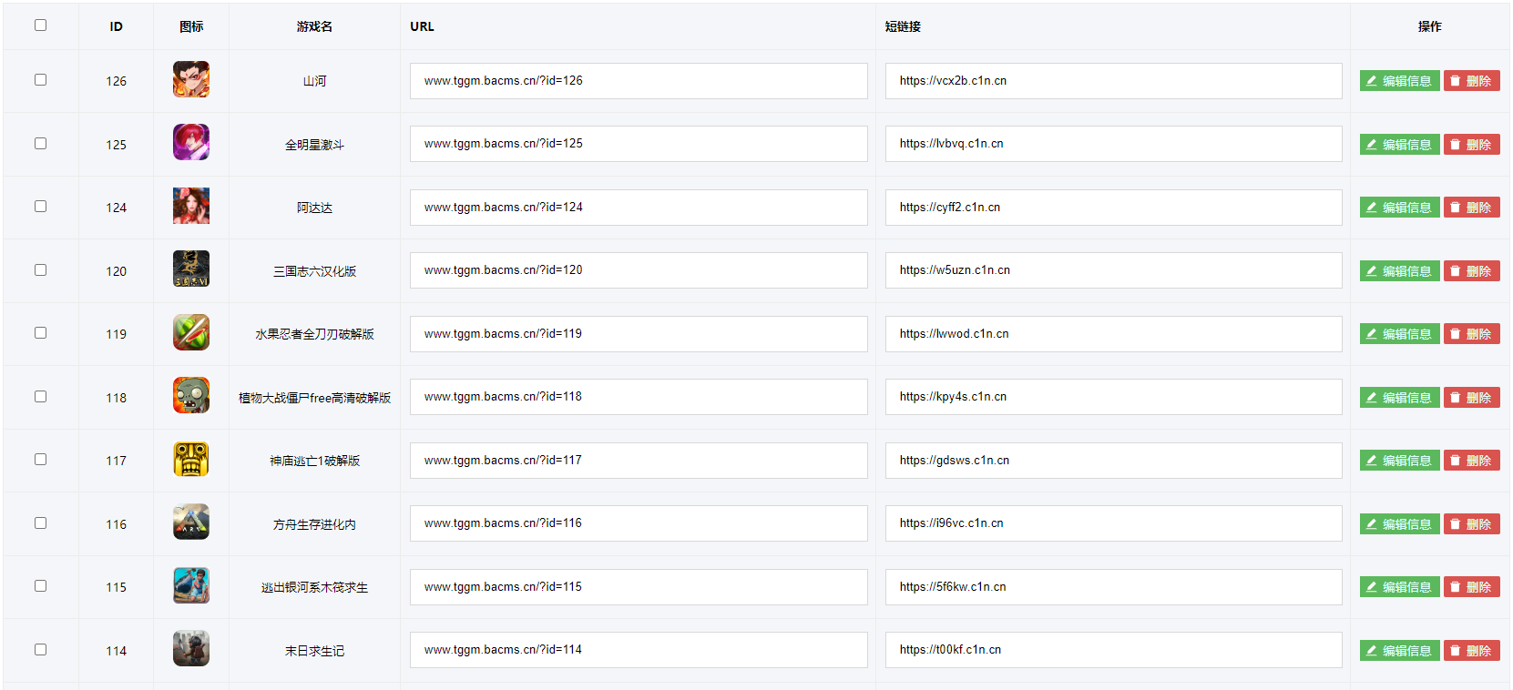The width and height of the screenshot is (1513, 690).
Task: Click the 山河 game icon thumbnail
Action: tap(191, 80)
